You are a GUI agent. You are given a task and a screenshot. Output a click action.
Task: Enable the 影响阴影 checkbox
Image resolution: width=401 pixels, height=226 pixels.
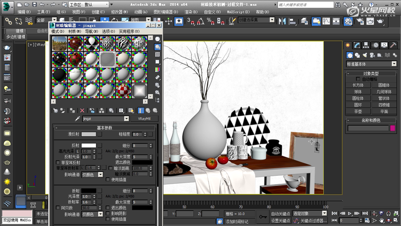tap(108, 214)
